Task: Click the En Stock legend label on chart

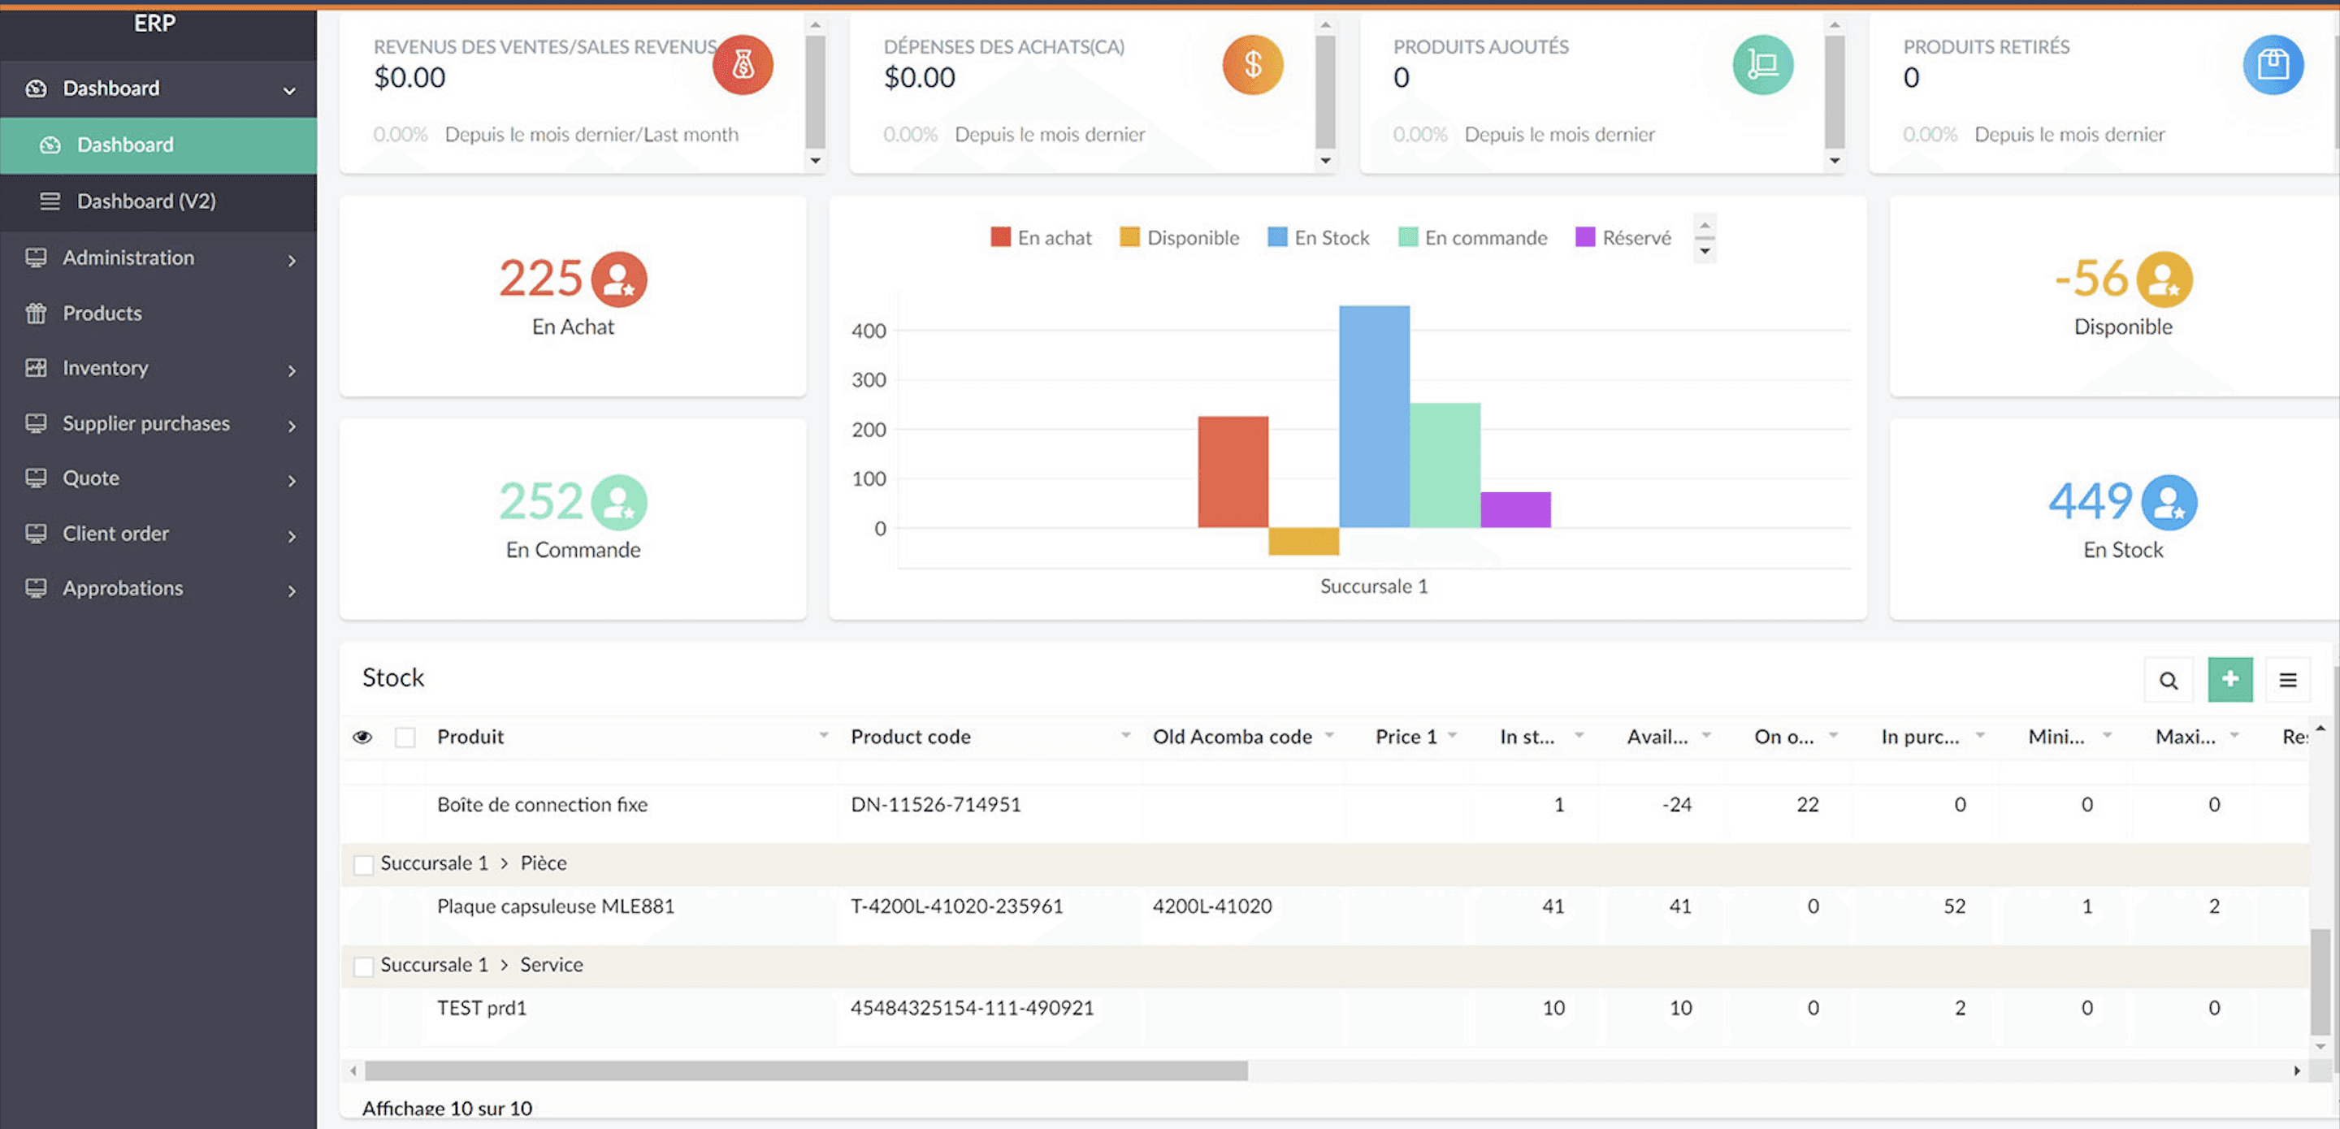Action: 1332,237
